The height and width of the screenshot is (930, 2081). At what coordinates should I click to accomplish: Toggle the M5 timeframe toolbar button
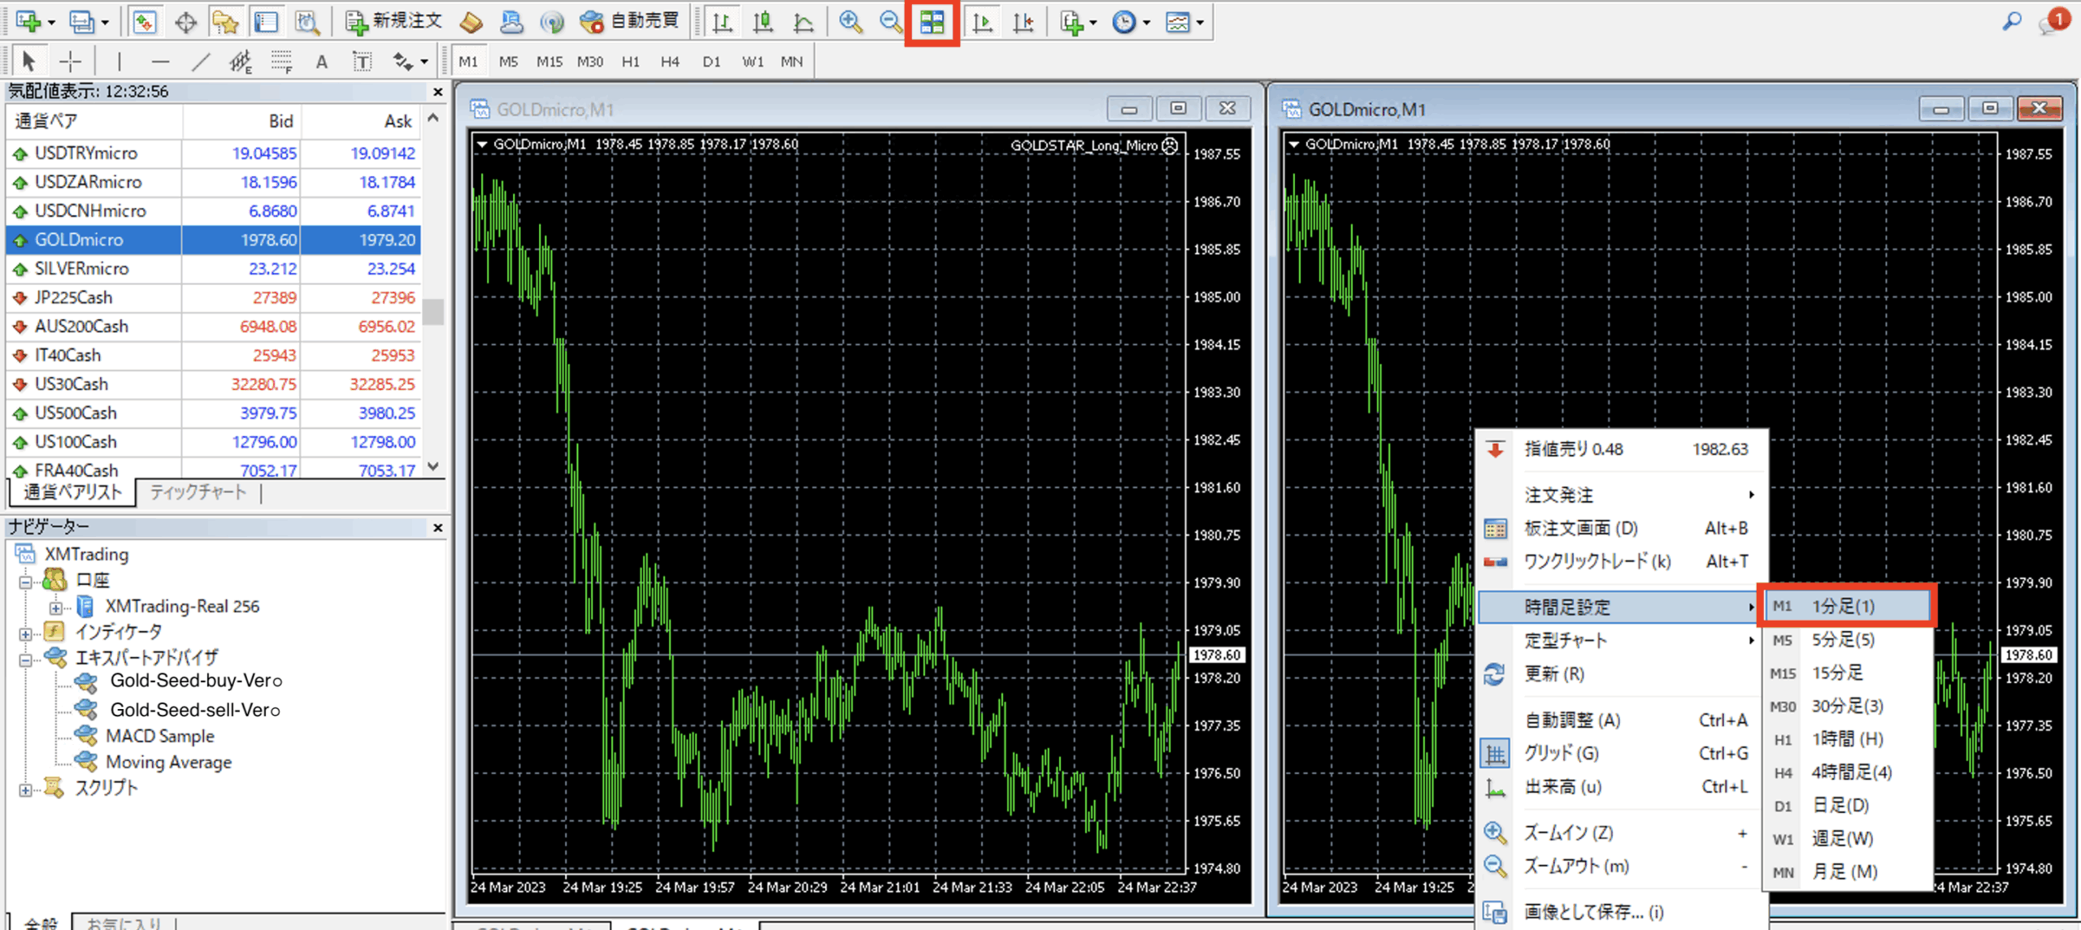(509, 61)
